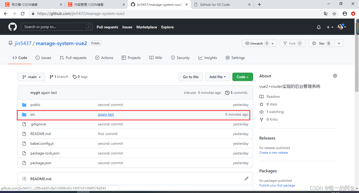
Task: View 0 forks in About
Action: (x=269, y=119)
